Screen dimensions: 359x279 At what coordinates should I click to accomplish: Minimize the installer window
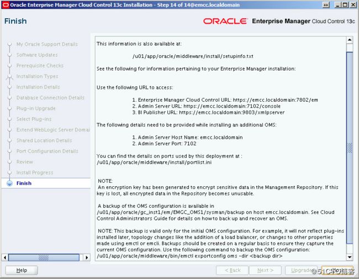pyautogui.click(x=337, y=5)
